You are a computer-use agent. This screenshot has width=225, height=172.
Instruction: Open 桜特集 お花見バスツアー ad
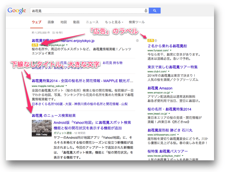[168, 151]
